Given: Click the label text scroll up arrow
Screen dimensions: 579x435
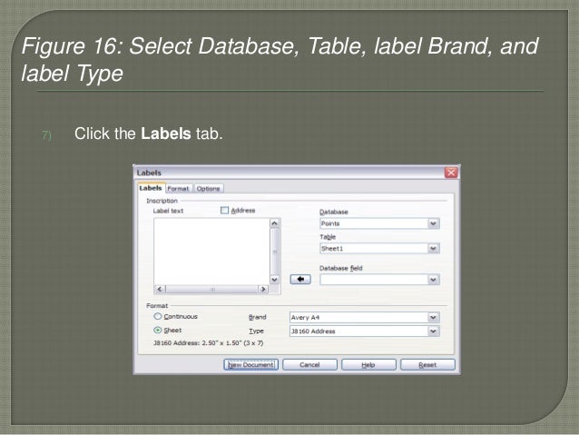Looking at the screenshot, I should [274, 223].
